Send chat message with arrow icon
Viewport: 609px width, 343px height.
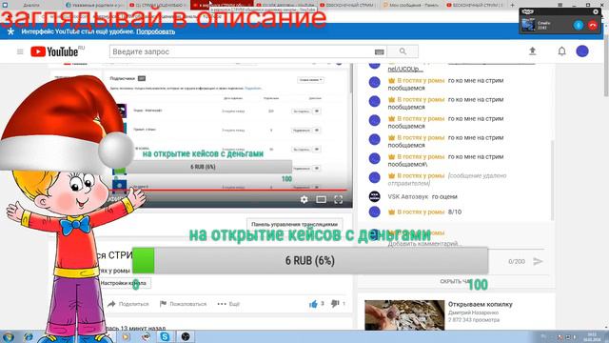click(538, 261)
